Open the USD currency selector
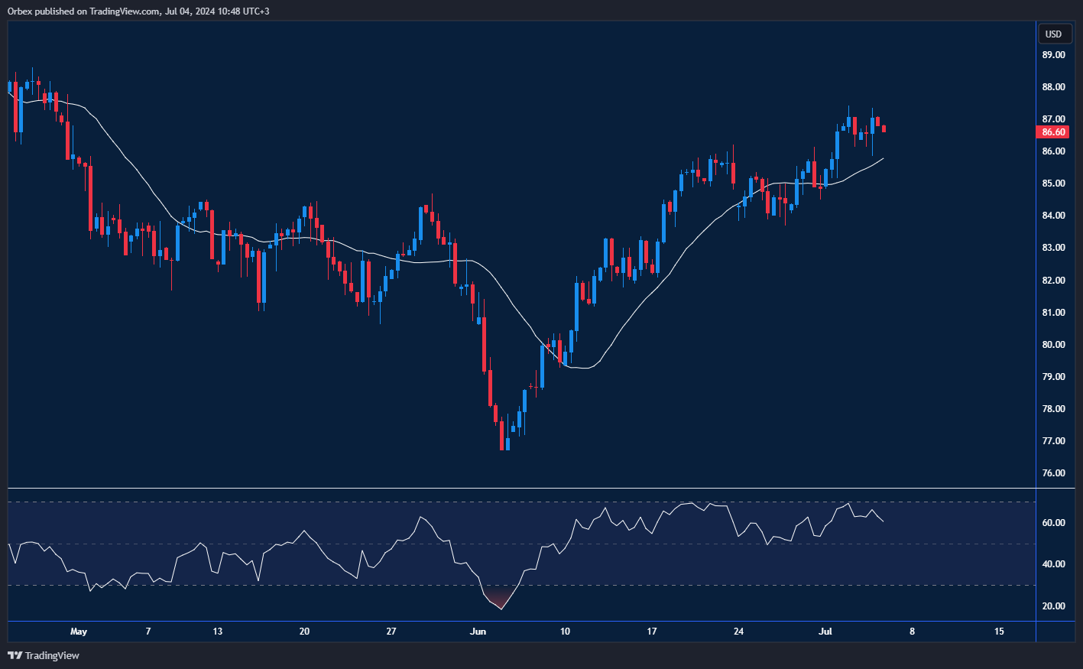Image resolution: width=1083 pixels, height=669 pixels. [1053, 34]
